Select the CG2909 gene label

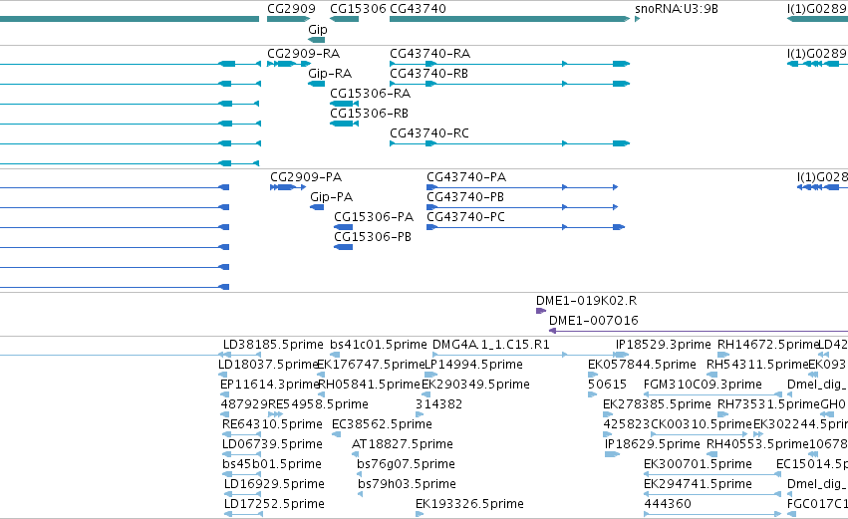291,9
